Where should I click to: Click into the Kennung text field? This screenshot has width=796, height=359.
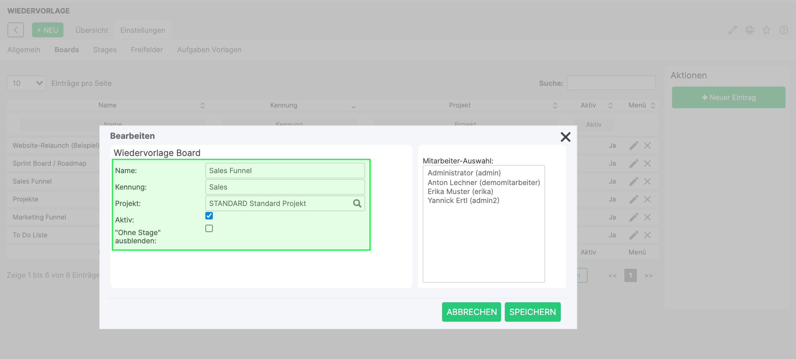click(285, 187)
